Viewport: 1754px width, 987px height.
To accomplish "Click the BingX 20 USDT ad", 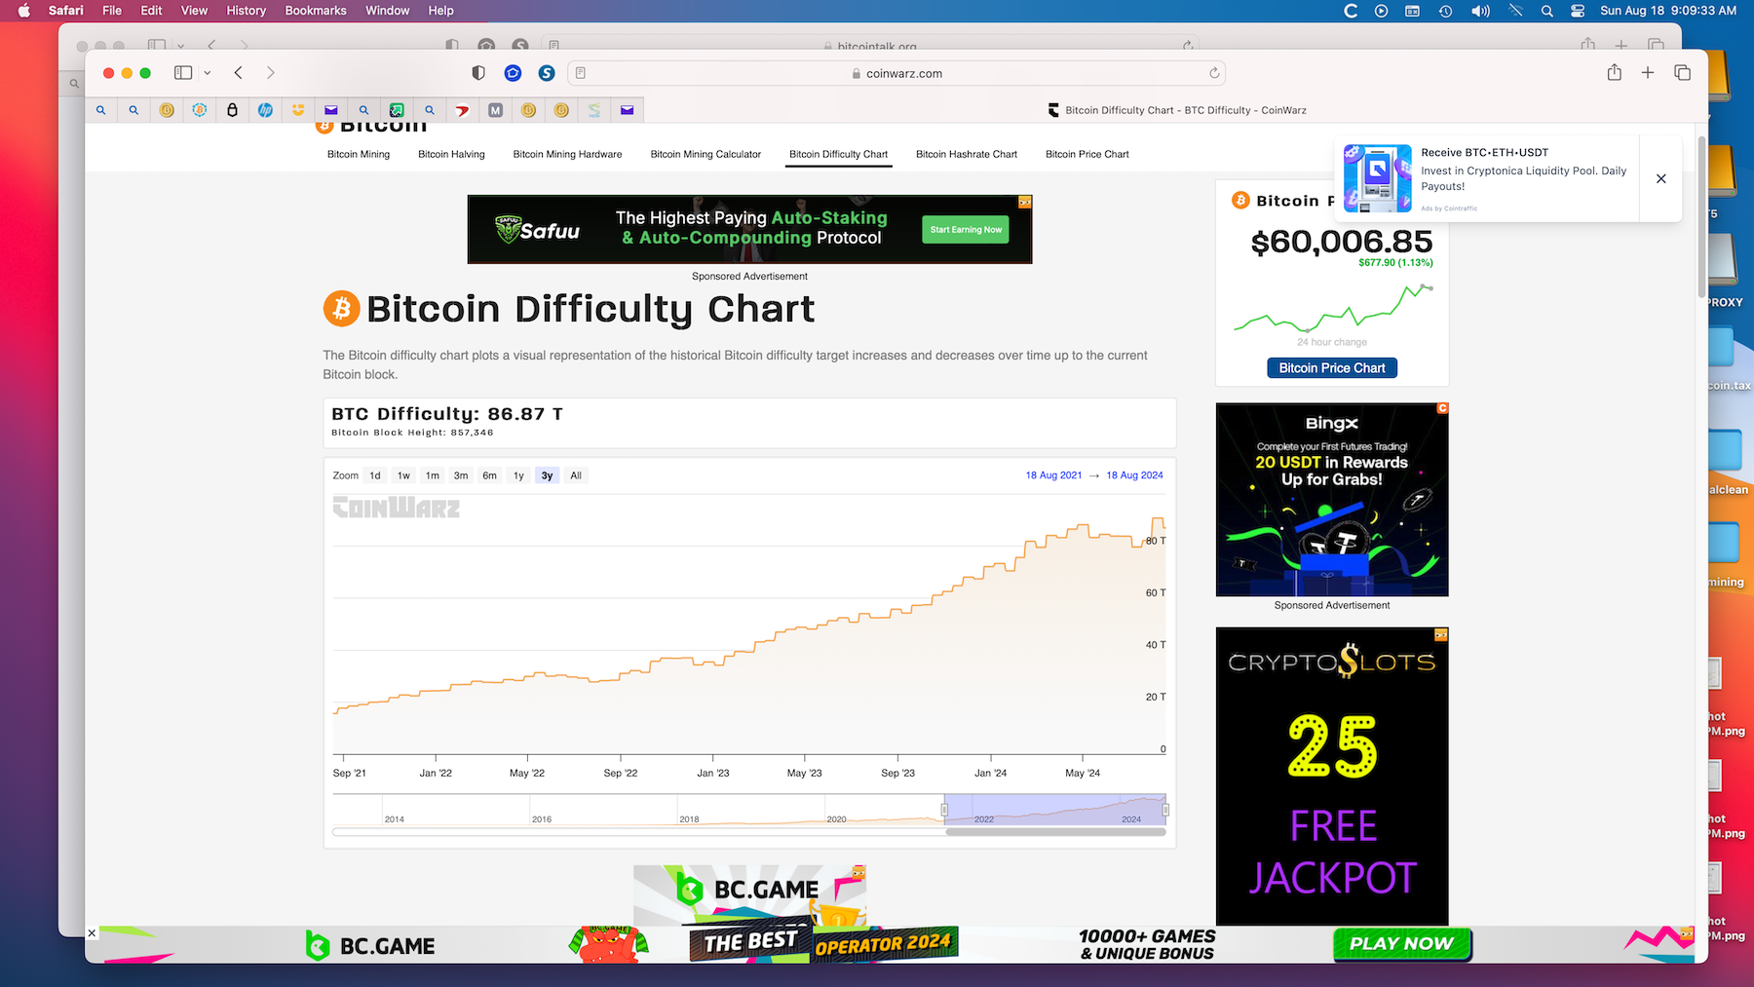I will tap(1332, 500).
